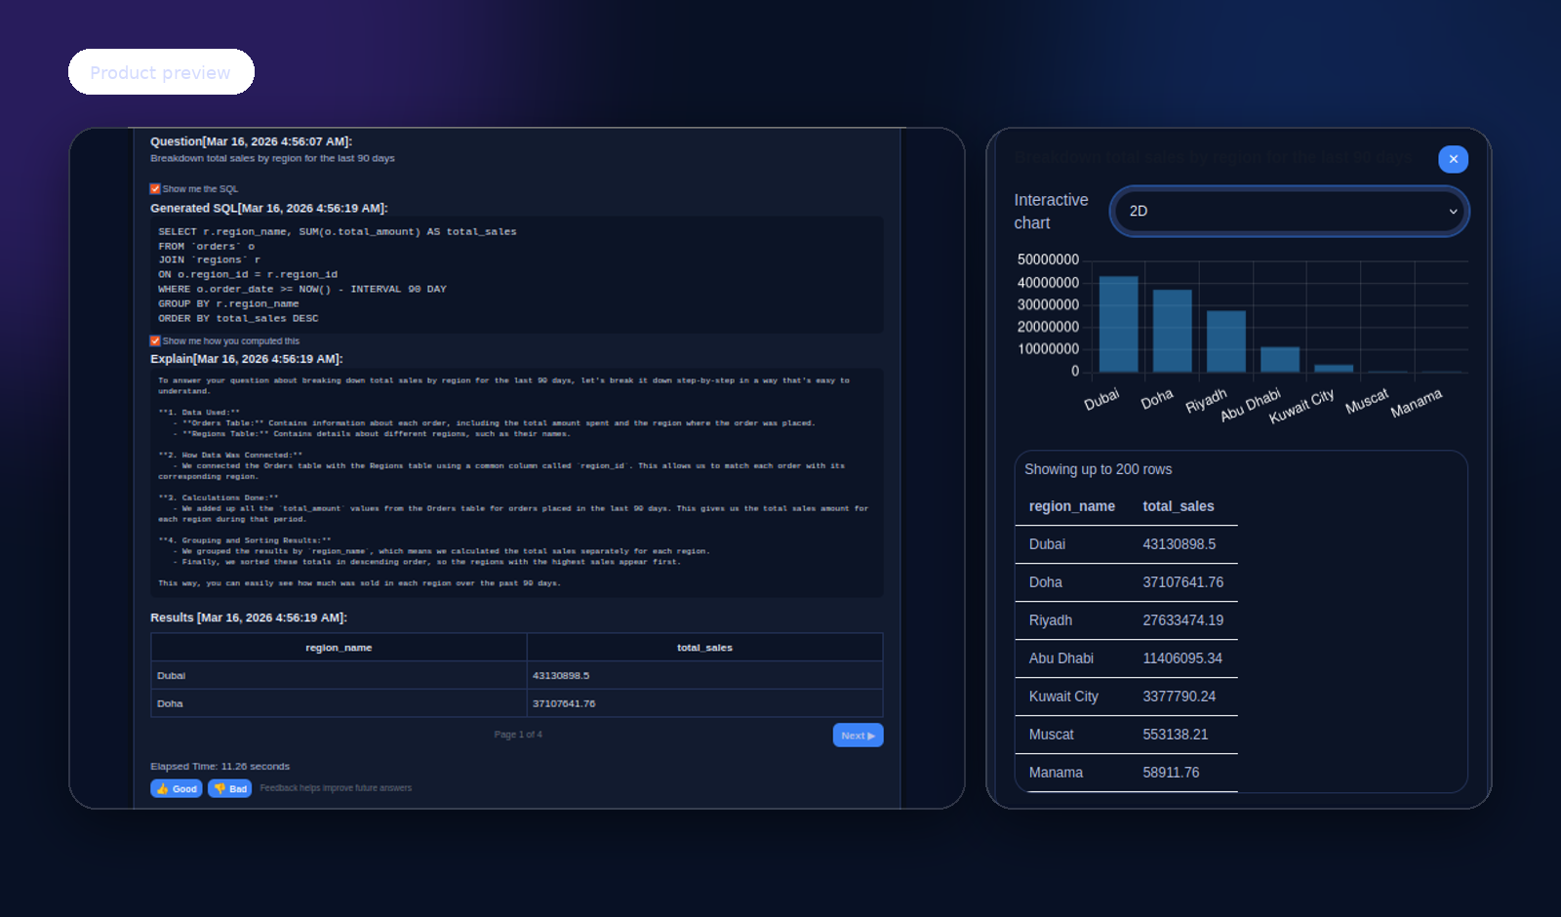
Task: Disable Show me how you computed this
Action: [154, 340]
